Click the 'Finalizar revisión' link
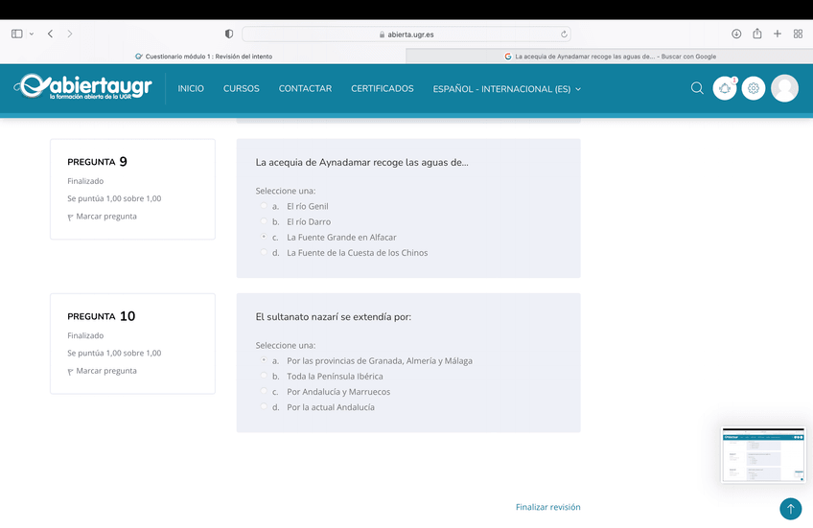813x528 pixels. [547, 507]
